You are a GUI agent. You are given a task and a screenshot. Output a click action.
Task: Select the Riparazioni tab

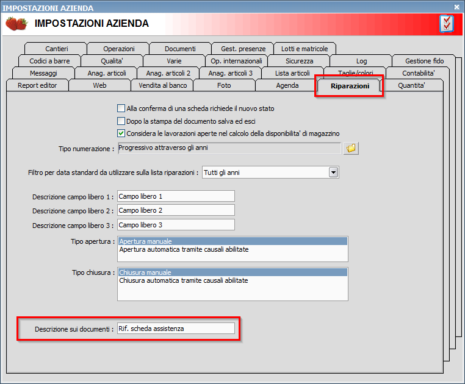[350, 86]
